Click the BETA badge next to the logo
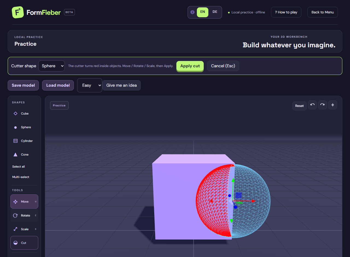 [69, 12]
